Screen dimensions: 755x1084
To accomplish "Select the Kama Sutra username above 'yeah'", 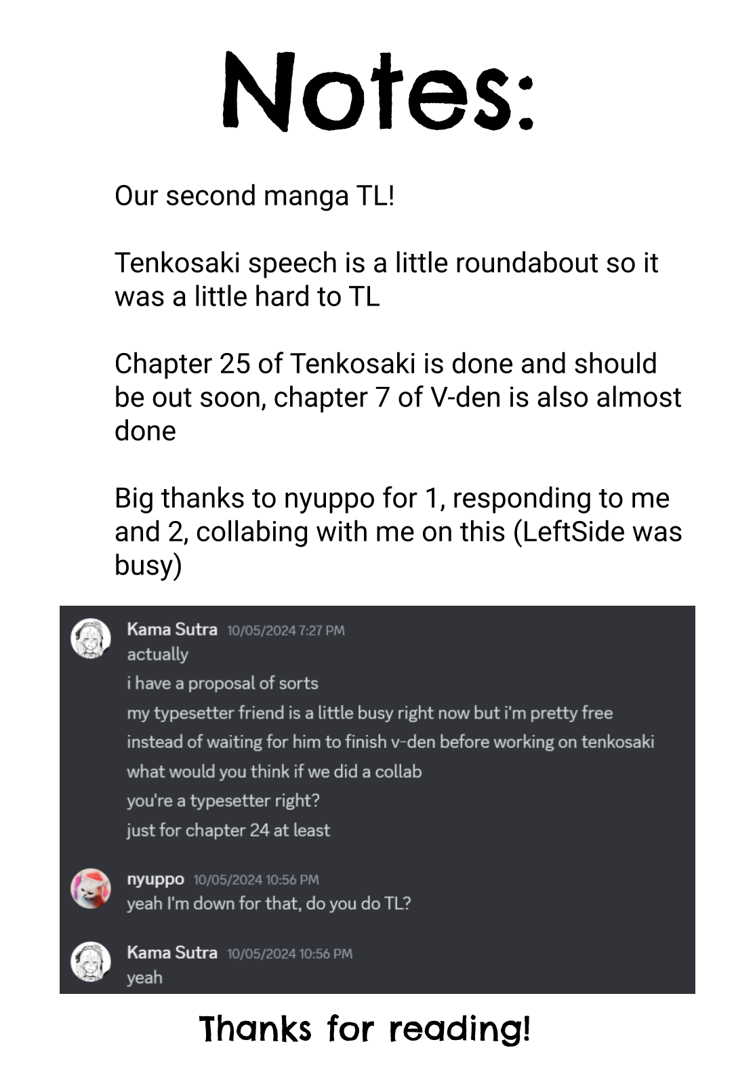I will (172, 953).
